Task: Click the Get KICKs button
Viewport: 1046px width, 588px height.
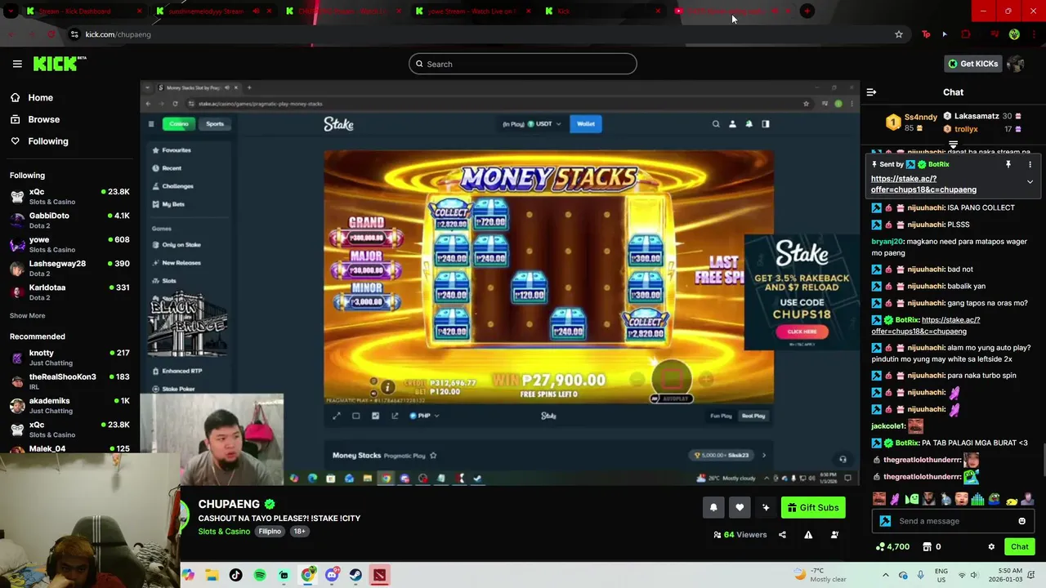Action: point(972,64)
